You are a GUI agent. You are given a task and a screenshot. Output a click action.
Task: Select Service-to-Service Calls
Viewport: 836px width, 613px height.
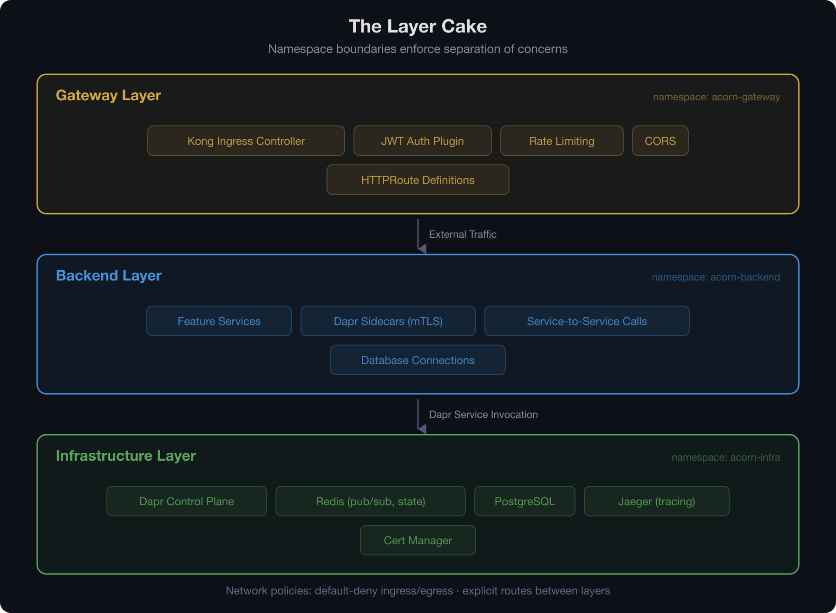pyautogui.click(x=587, y=321)
